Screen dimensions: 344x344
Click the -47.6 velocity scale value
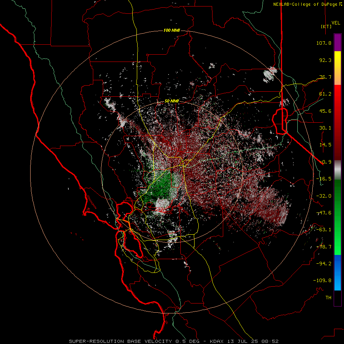pos(324,213)
